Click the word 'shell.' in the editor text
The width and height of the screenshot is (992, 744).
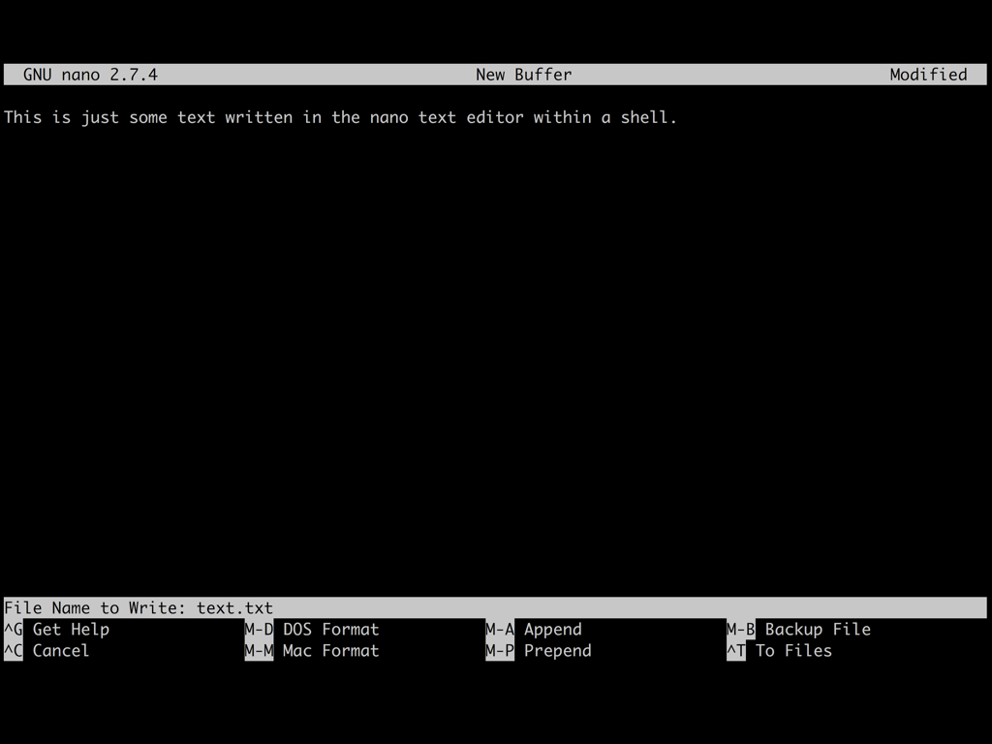(648, 117)
